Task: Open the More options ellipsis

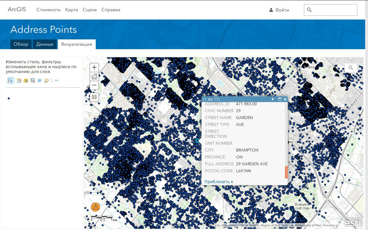Action: point(57,80)
